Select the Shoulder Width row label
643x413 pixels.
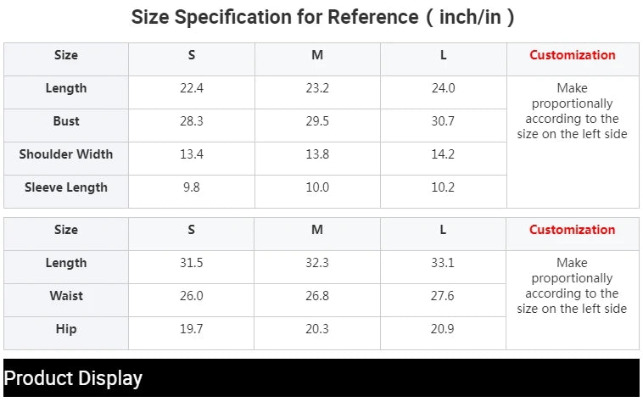(x=66, y=154)
